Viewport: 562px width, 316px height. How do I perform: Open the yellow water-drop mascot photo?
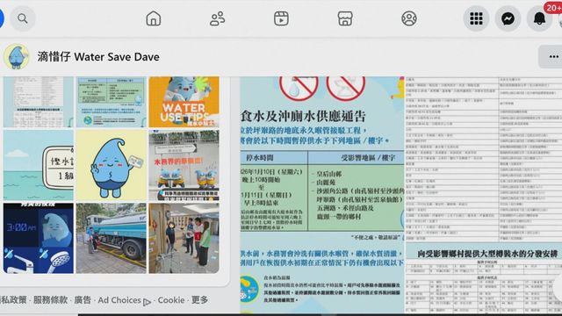[112, 165]
